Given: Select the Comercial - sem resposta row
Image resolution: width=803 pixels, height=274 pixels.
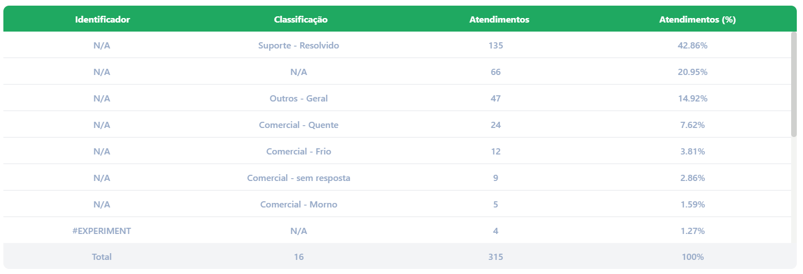Looking at the screenshot, I should 397,178.
